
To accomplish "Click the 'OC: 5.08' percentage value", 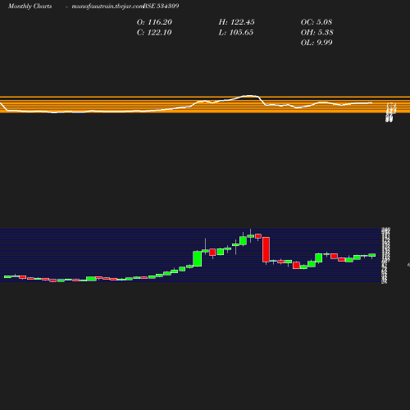I will 317,22.
